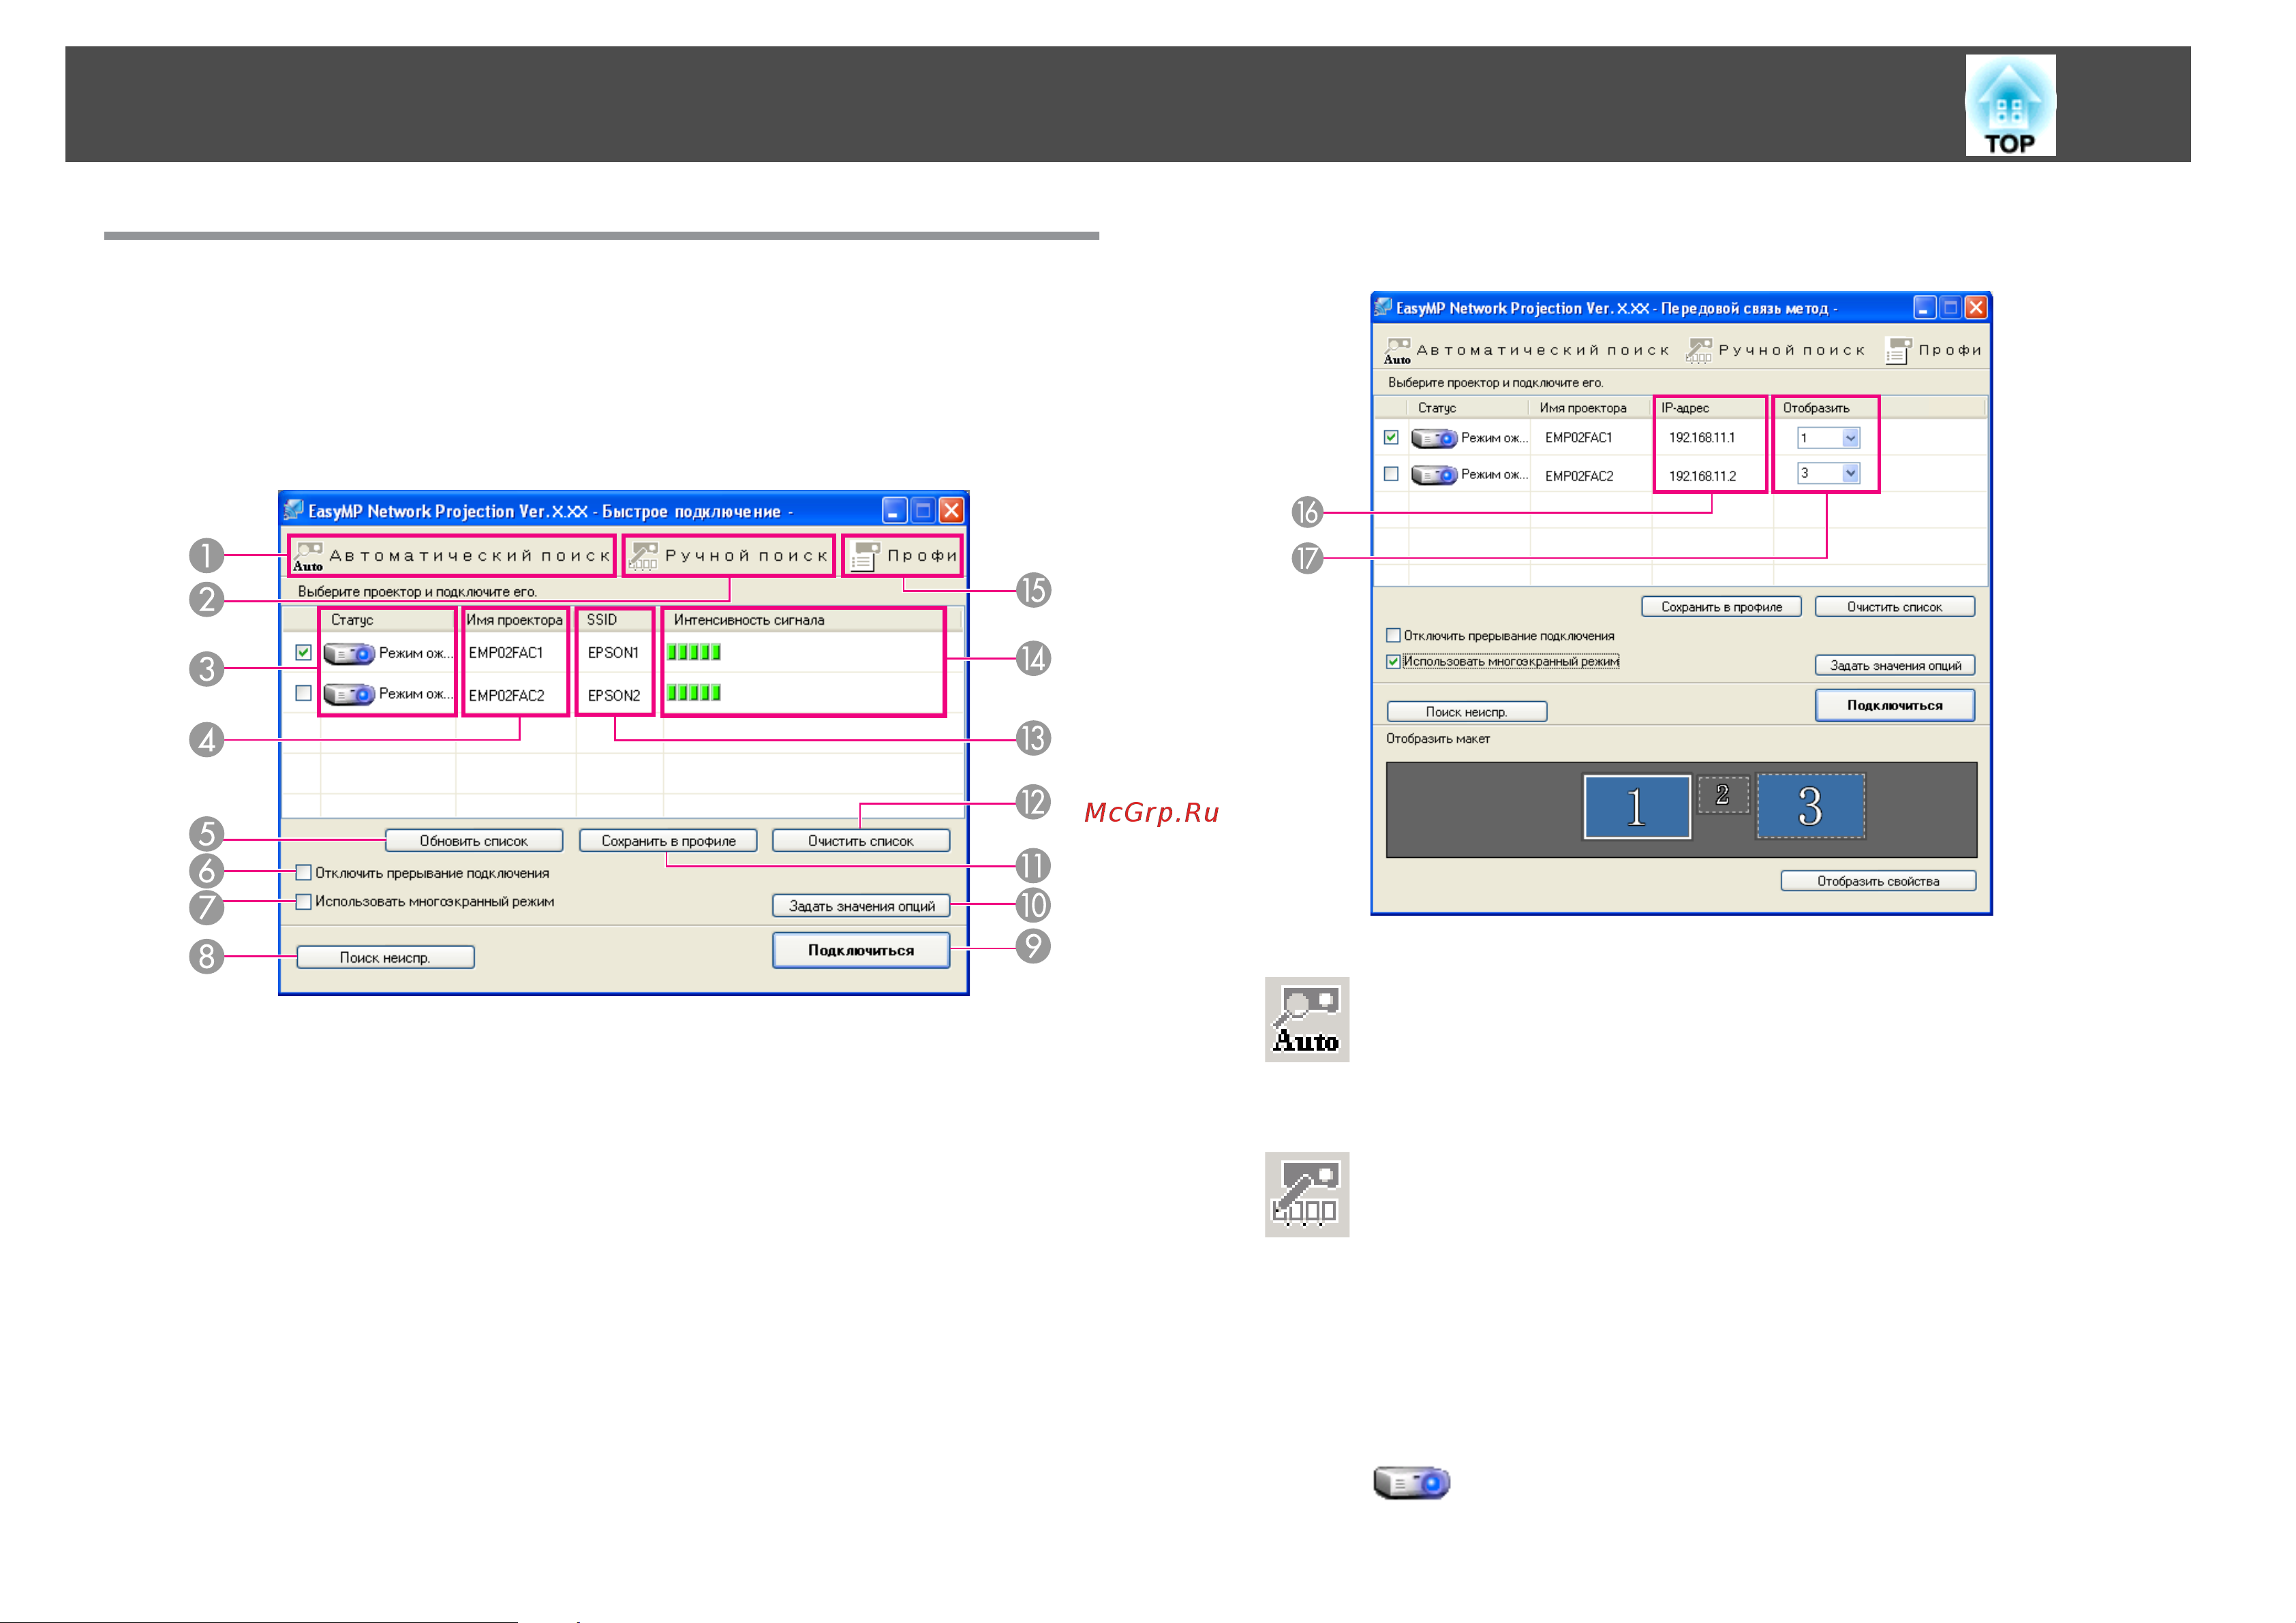Enable 'Отключить прерывание подключения' in Advanced connection window
Screen dimensions: 2296x1623
point(1393,636)
